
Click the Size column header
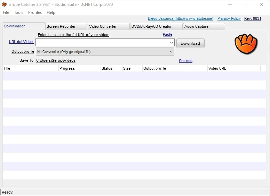pos(132,68)
